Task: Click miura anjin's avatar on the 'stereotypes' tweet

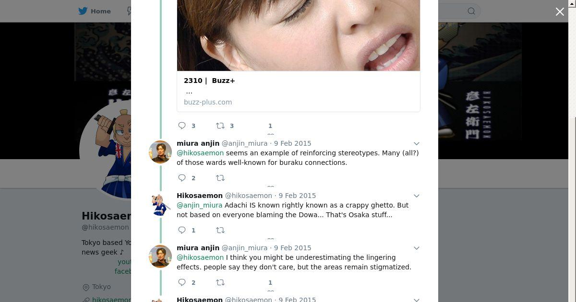Action: [160, 152]
